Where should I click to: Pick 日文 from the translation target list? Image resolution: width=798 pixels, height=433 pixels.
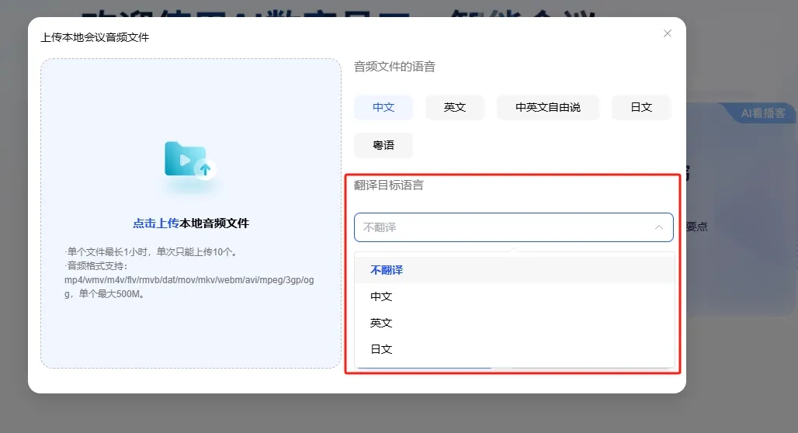tap(381, 349)
